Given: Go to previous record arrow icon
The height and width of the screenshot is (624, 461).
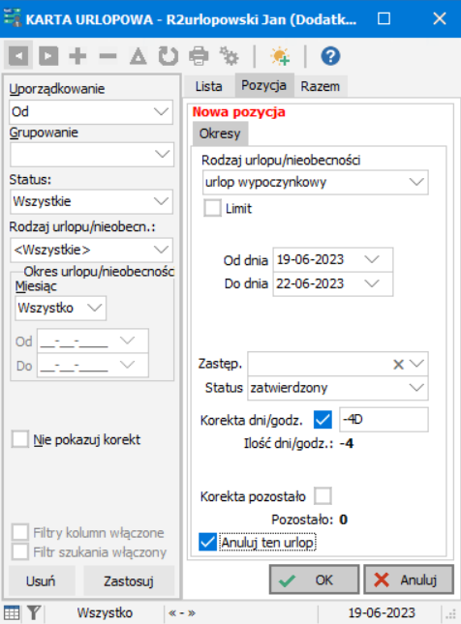Looking at the screenshot, I should pos(18,56).
